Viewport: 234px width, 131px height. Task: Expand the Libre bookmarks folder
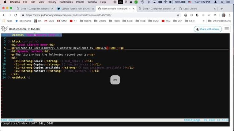190,21
